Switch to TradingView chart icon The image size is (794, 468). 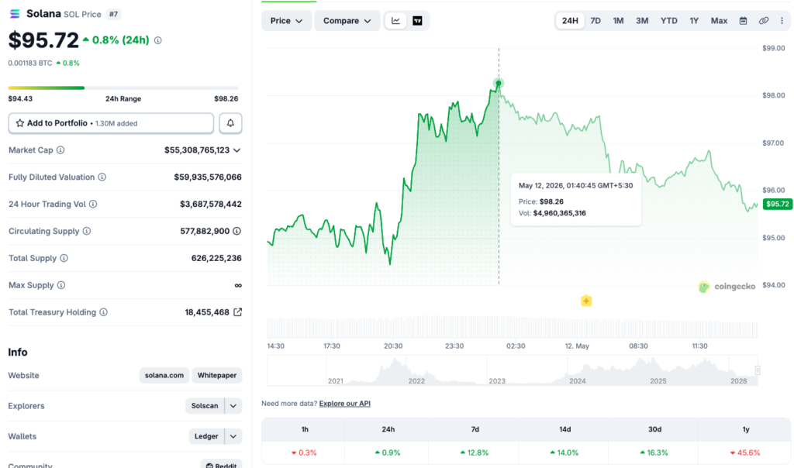click(417, 21)
